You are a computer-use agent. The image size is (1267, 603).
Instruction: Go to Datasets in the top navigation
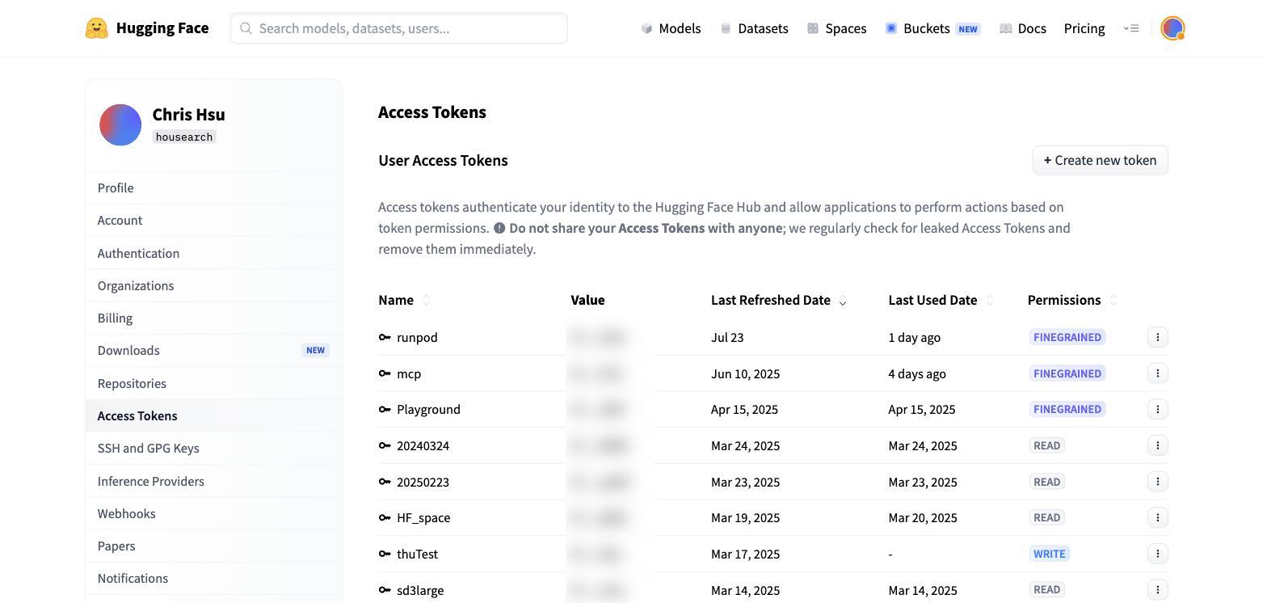754,28
